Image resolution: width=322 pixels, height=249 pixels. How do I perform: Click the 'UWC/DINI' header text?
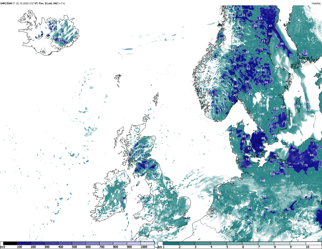(x=6, y=4)
